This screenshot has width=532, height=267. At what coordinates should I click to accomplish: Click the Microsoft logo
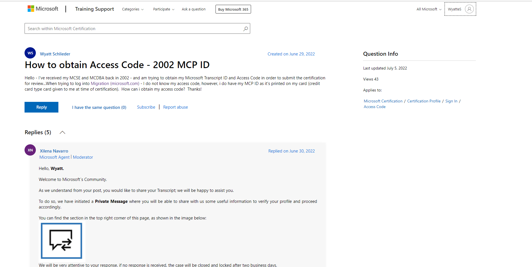coord(43,9)
